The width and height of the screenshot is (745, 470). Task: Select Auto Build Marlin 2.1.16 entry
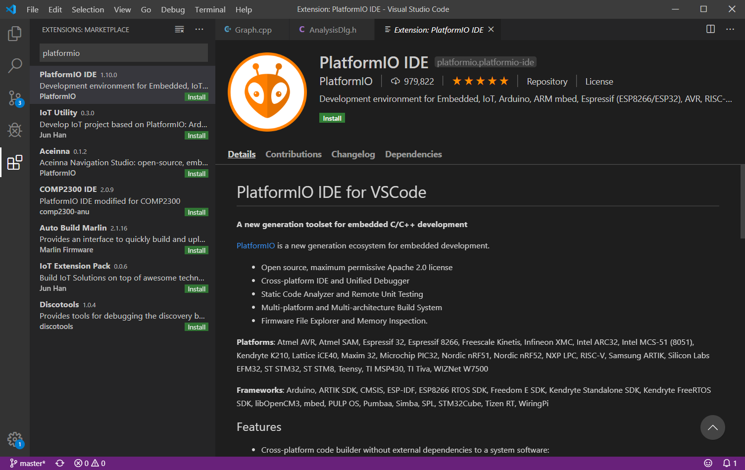(x=122, y=238)
